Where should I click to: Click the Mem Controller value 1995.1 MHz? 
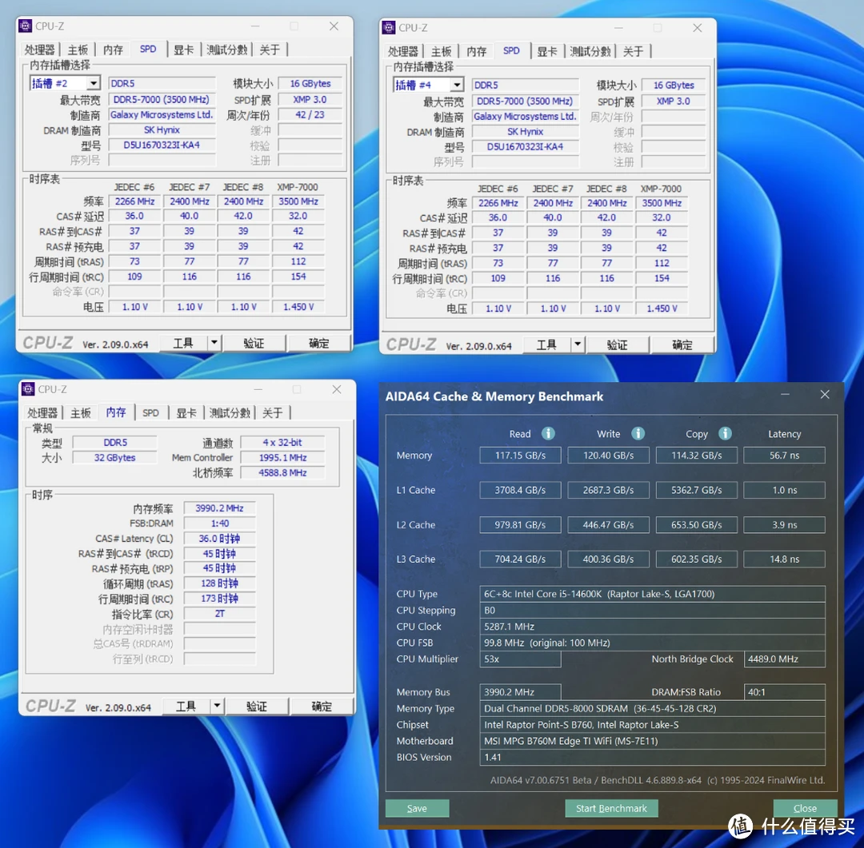pos(282,458)
